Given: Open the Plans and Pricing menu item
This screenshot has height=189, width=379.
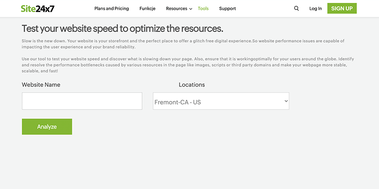Looking at the screenshot, I should pyautogui.click(x=112, y=9).
